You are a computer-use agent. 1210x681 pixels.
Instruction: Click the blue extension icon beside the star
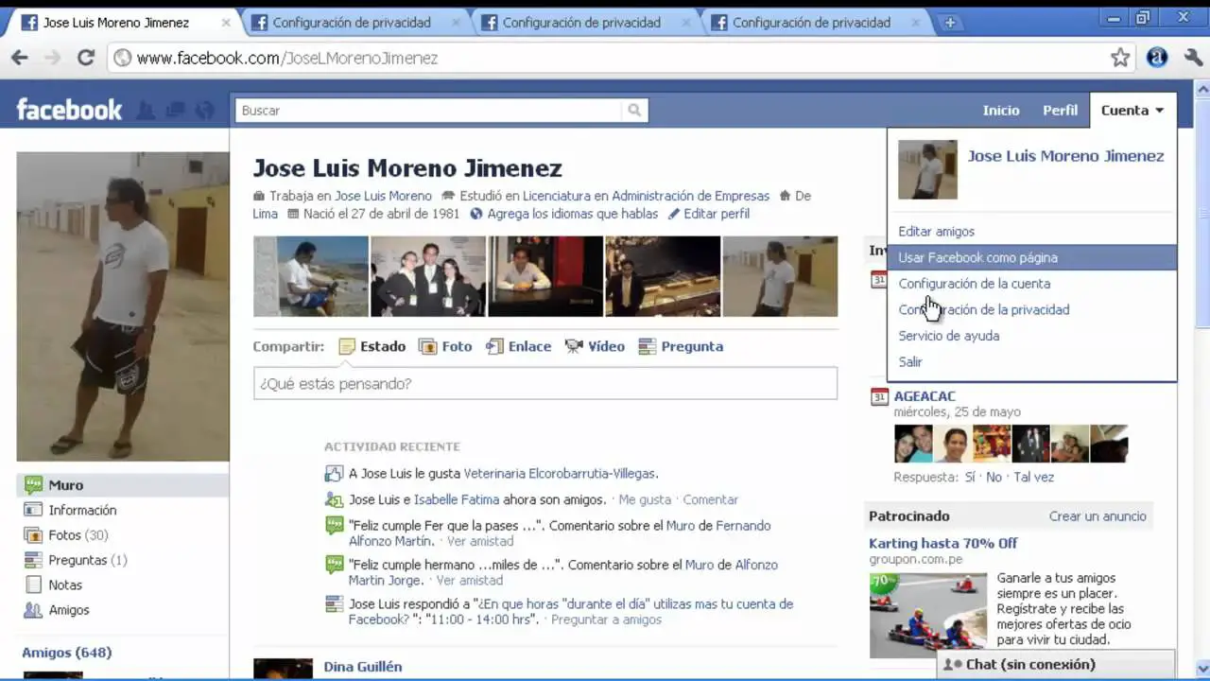click(1157, 58)
